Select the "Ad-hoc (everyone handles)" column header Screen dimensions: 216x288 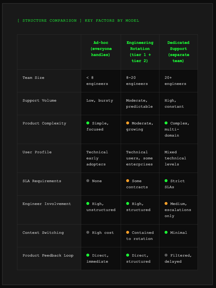coord(101,49)
